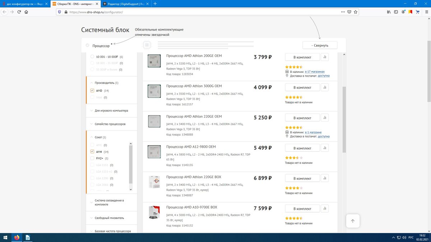Uncheck the AM4 socket checkbox
The image size is (431, 242).
pos(92,152)
